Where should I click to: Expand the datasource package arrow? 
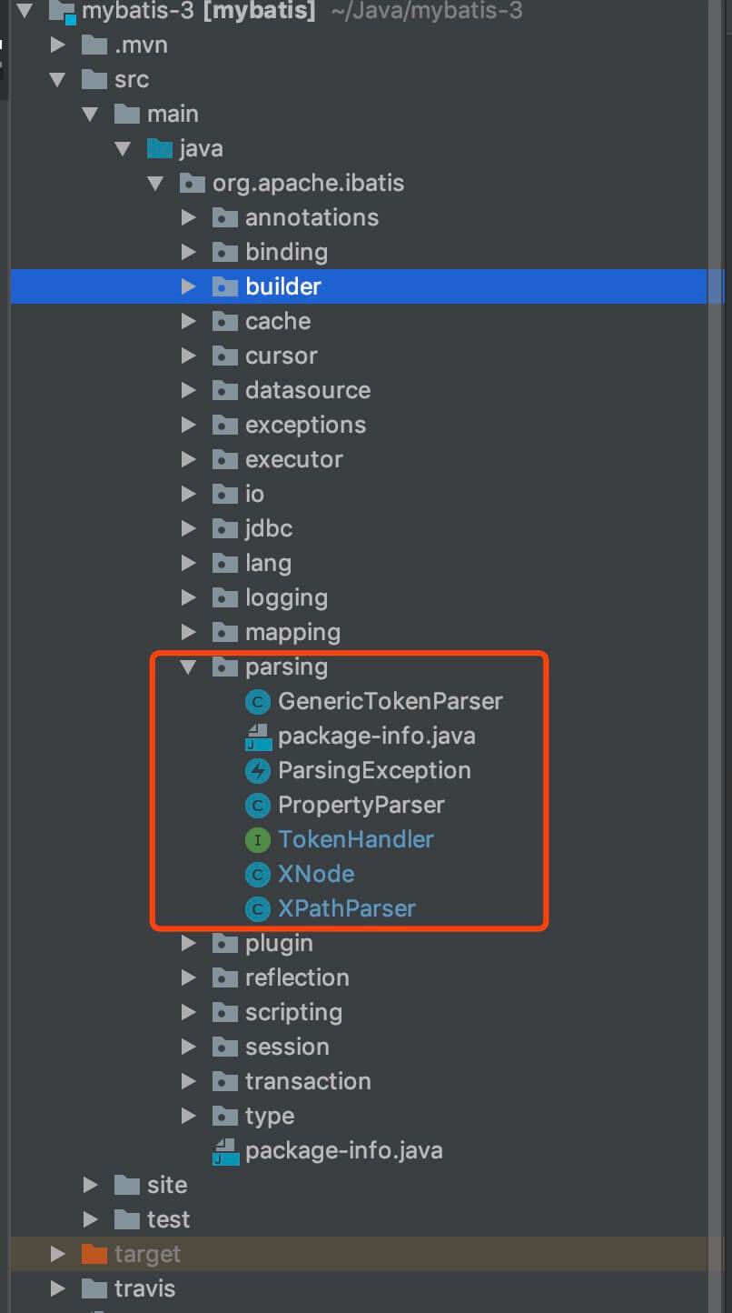188,390
